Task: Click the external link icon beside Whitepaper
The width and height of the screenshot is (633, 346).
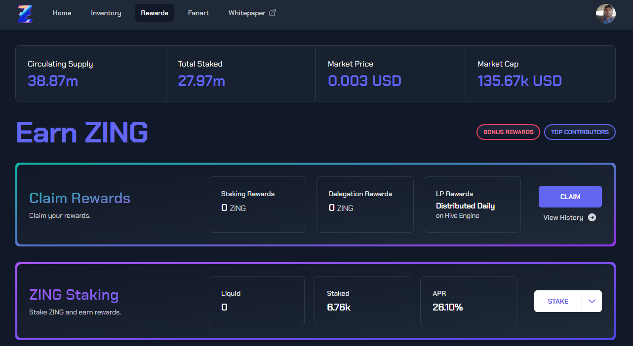Action: tap(272, 13)
